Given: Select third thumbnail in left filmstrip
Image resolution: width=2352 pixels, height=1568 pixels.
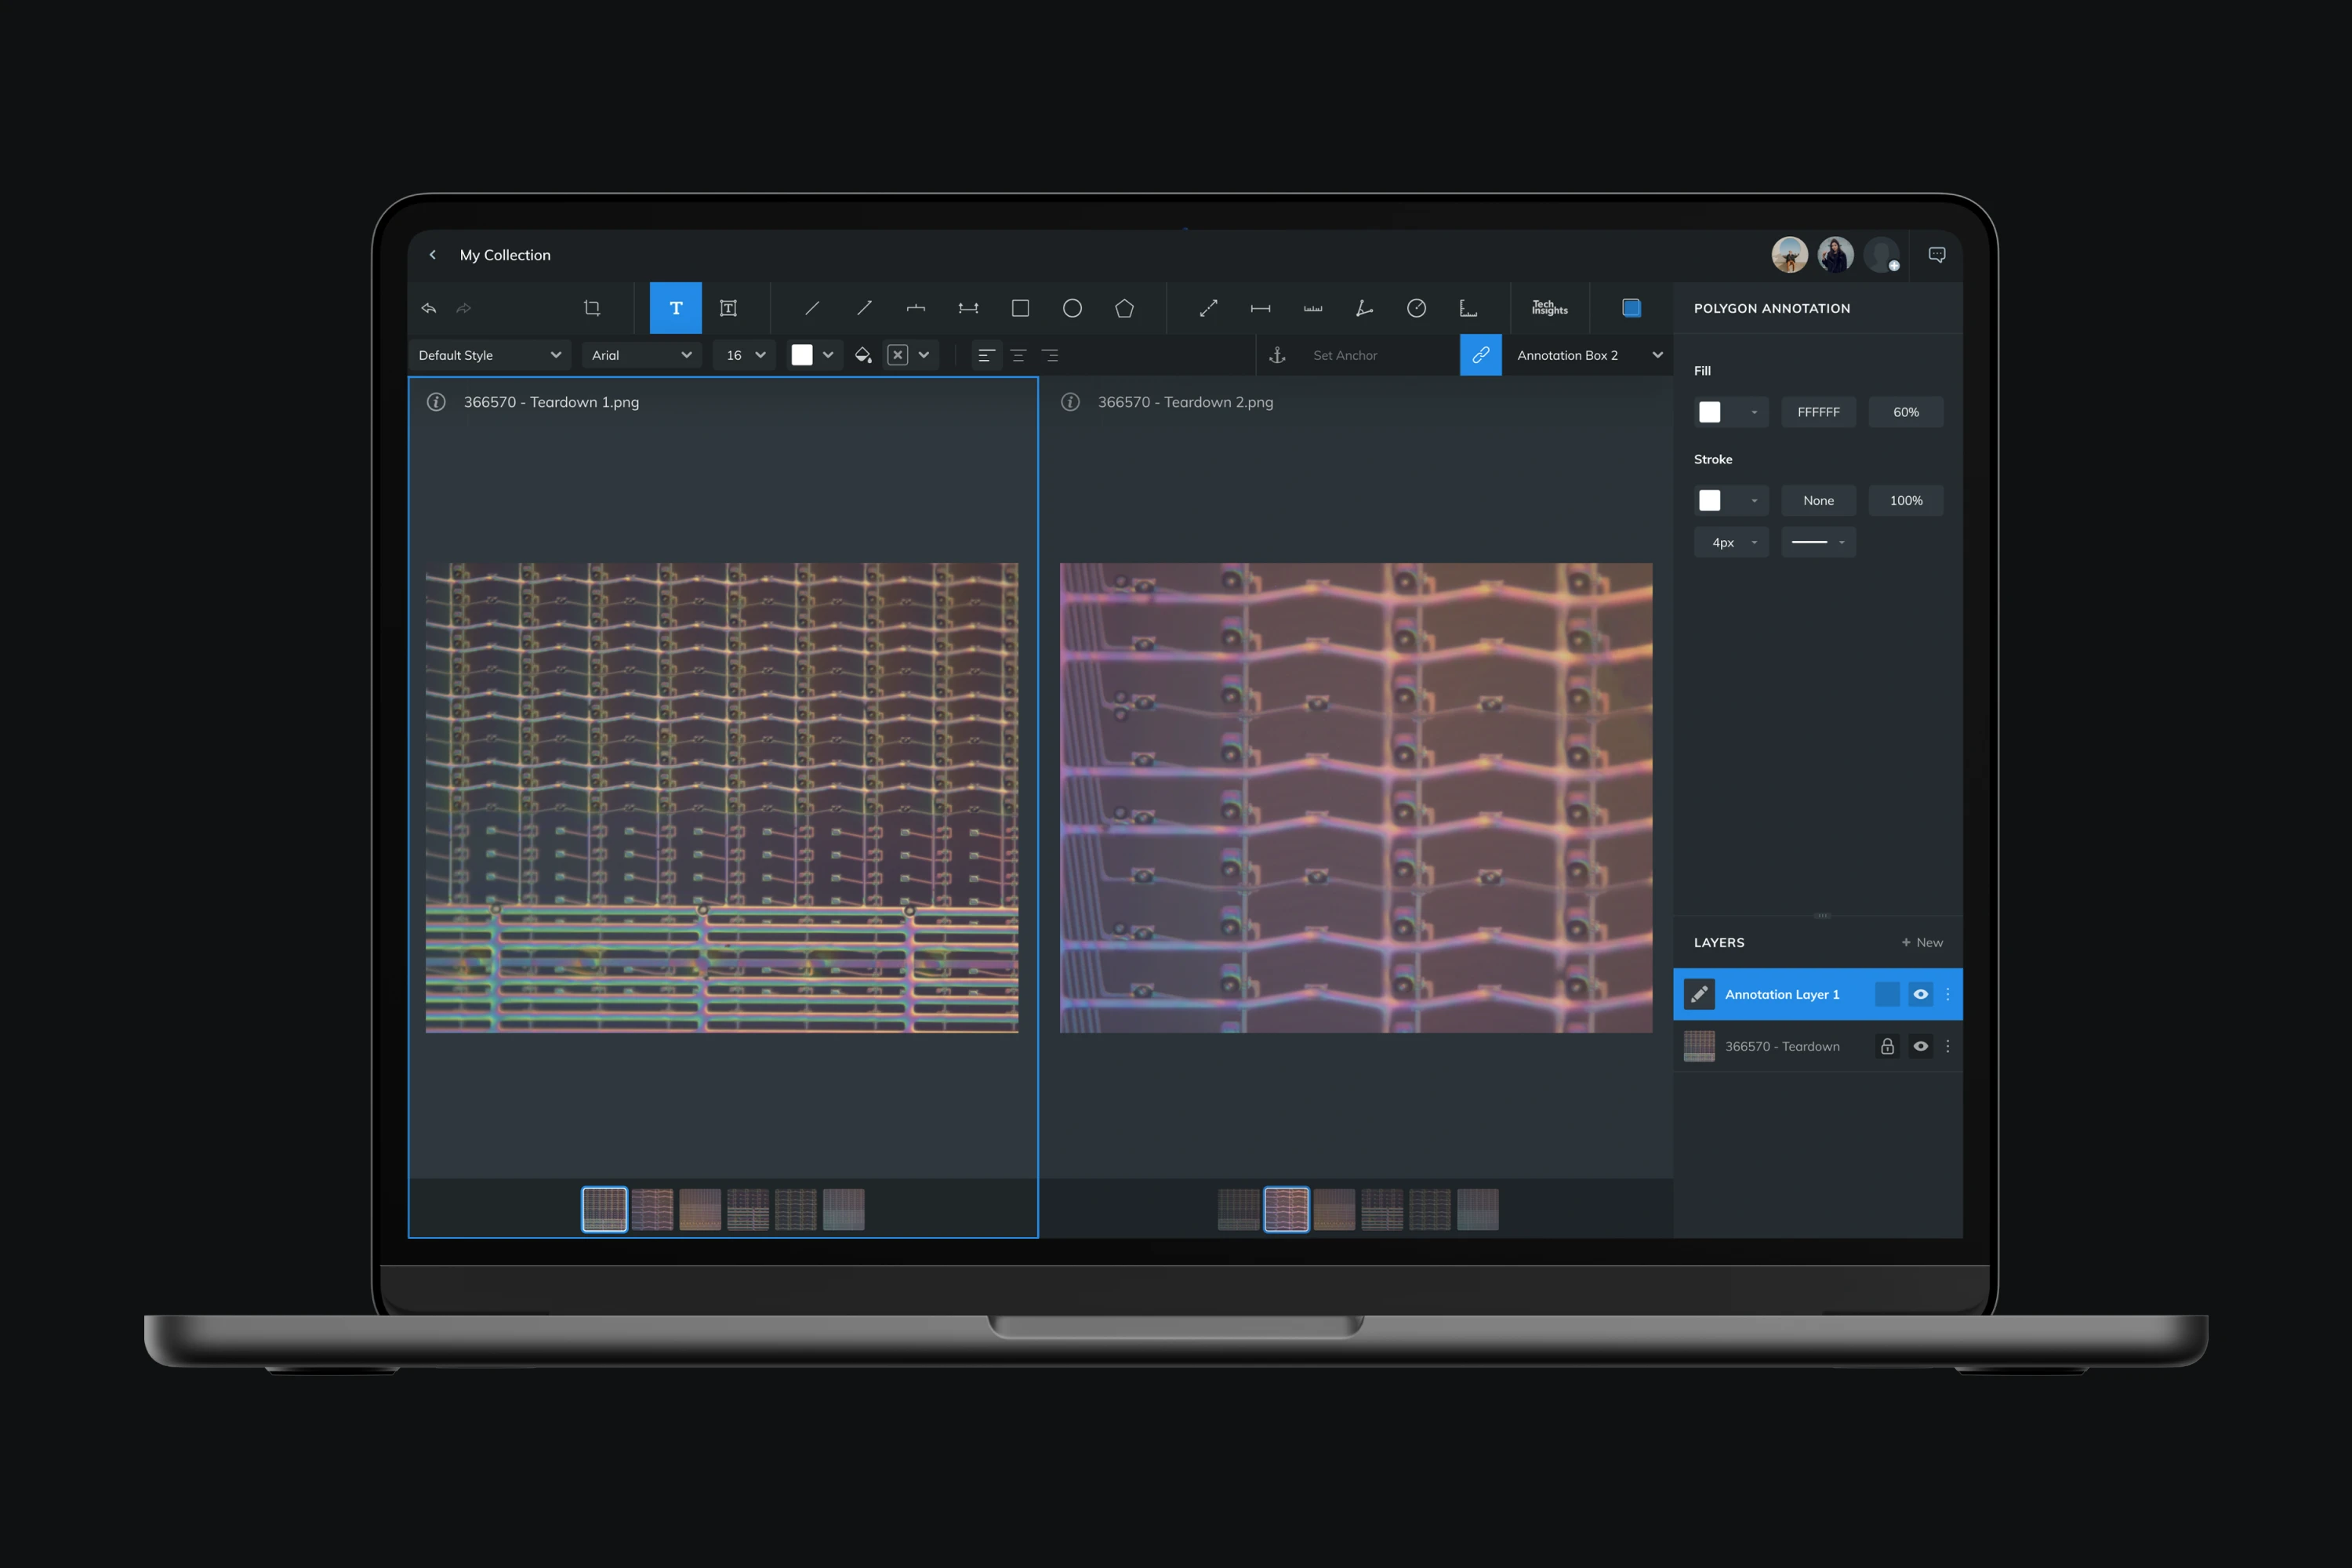Looking at the screenshot, I should tap(700, 1209).
